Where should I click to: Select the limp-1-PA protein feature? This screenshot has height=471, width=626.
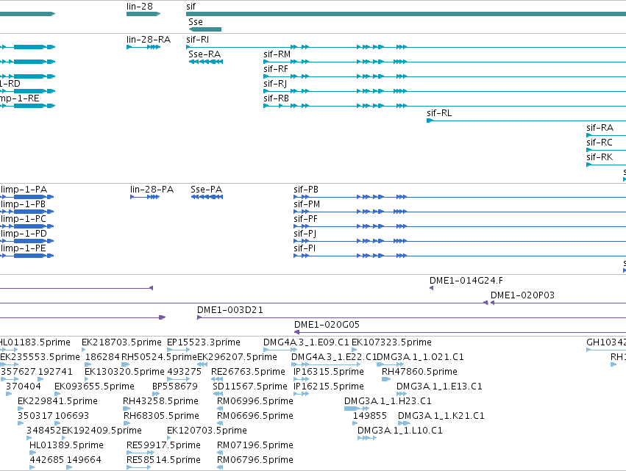[26, 197]
